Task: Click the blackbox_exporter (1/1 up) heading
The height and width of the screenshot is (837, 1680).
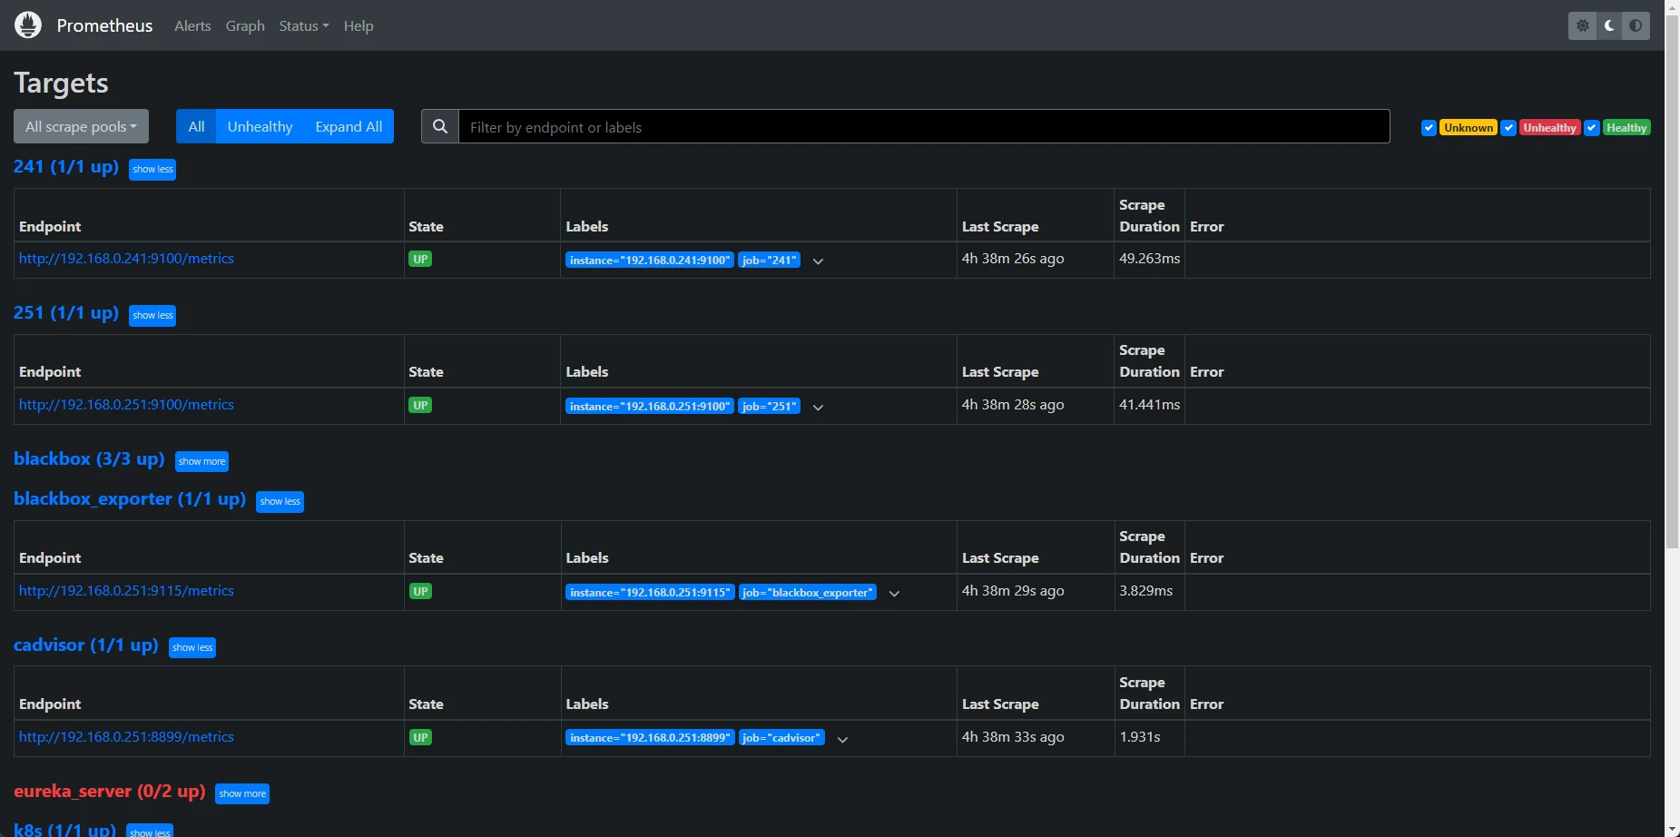Action: click(130, 498)
